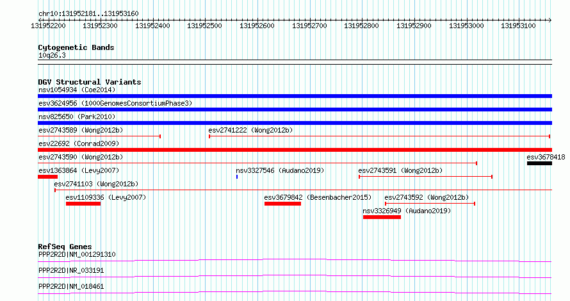Screen dimensions: 570x301
Task: Click the esv2741222 (Wong2012b) label
Action: (250, 130)
